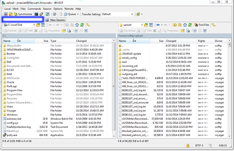Click the Queue button
The image size is (234, 151).
70,14
